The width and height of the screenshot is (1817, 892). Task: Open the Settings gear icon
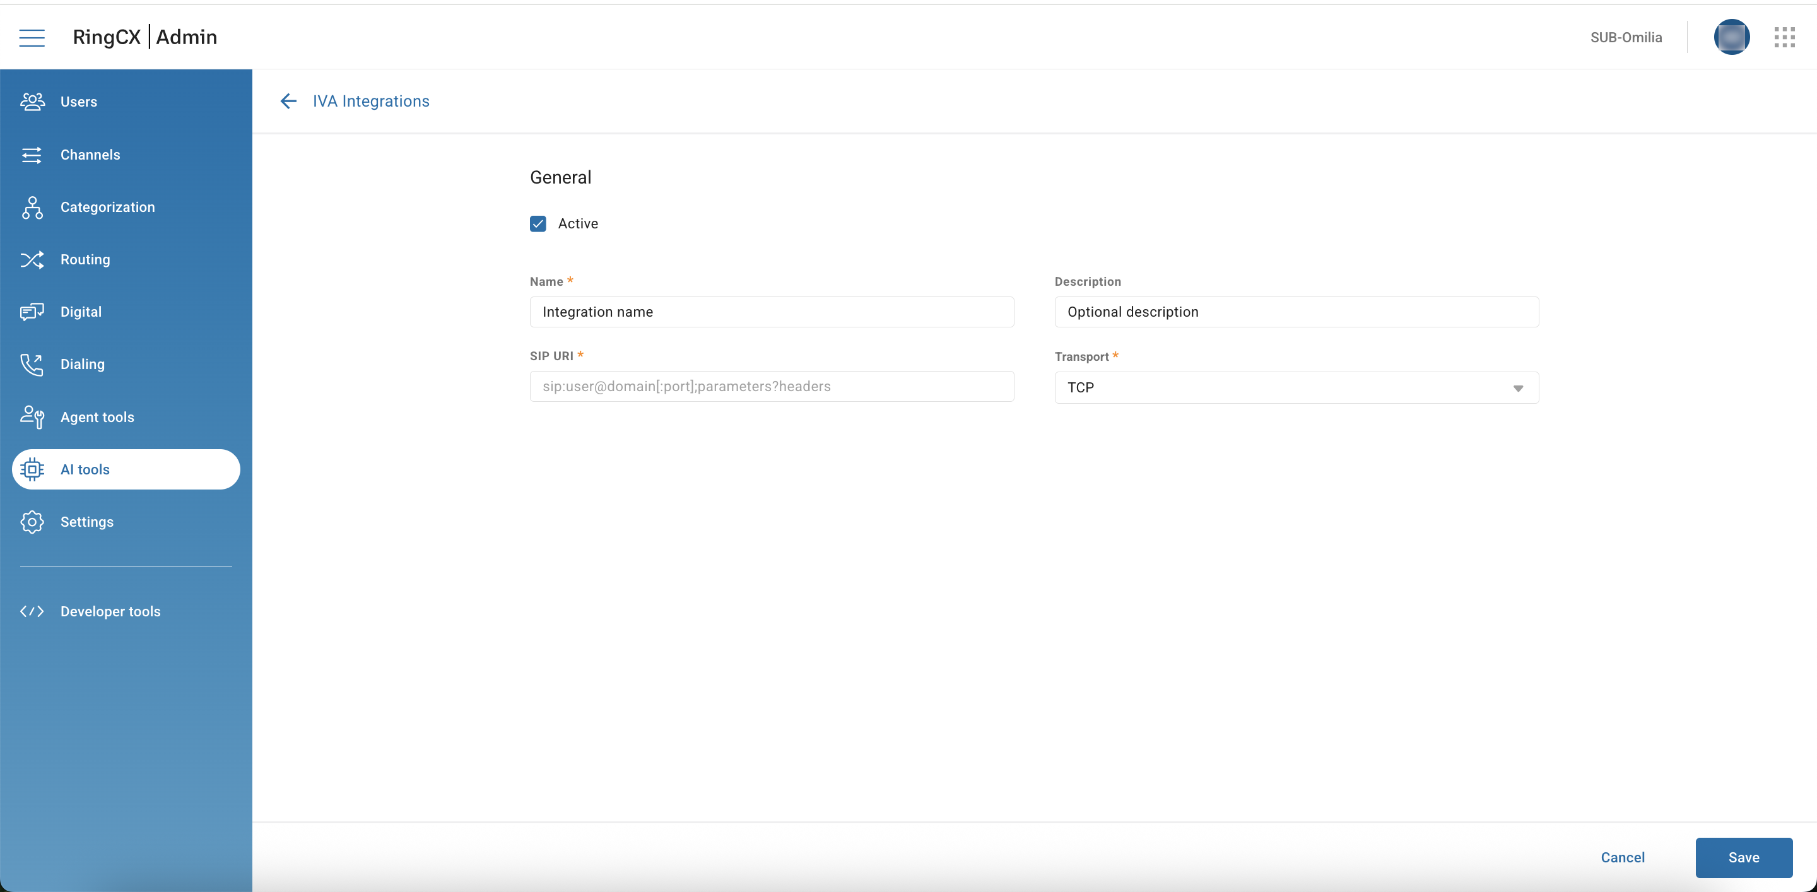tap(32, 522)
